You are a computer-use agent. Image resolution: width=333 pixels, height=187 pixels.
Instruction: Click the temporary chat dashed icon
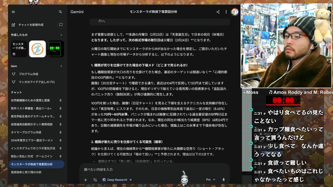[x=61, y=25]
